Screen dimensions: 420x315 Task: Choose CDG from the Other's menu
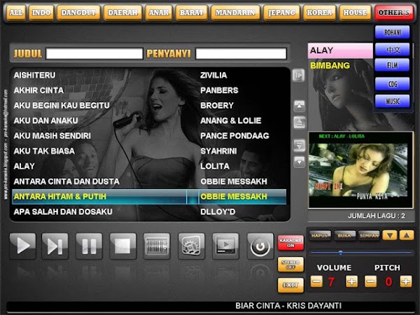(393, 84)
